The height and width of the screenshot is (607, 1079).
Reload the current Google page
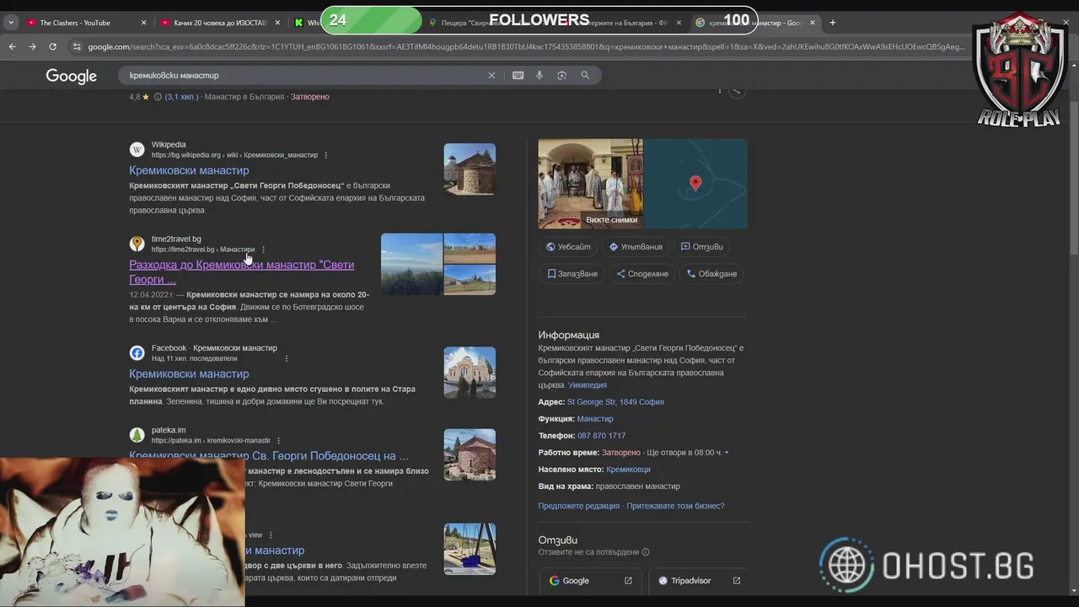pos(52,46)
